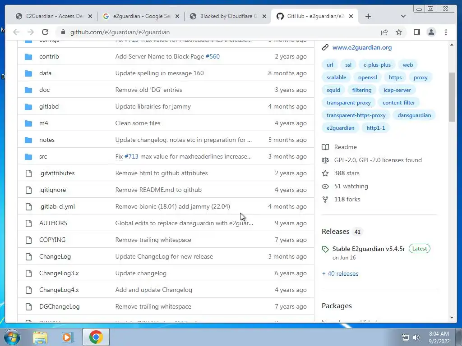Select the 'transparent-https-proxy' topic tag
Viewport: 462px width, 346px height.
[x=356, y=115]
